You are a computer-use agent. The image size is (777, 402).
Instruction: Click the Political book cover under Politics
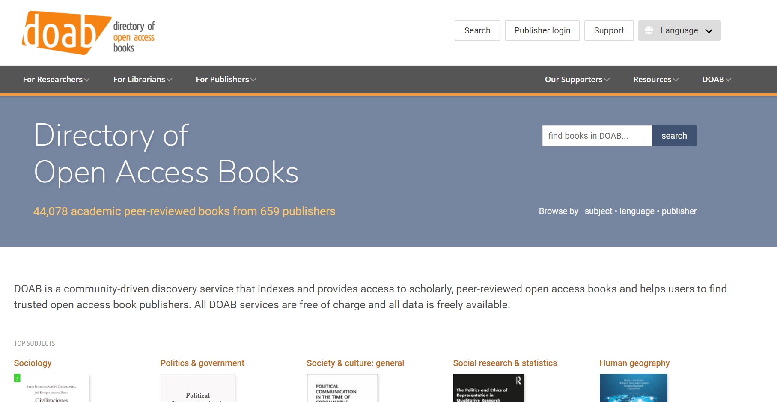[198, 388]
